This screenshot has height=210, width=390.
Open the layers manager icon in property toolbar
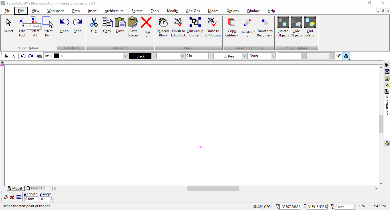point(40,56)
